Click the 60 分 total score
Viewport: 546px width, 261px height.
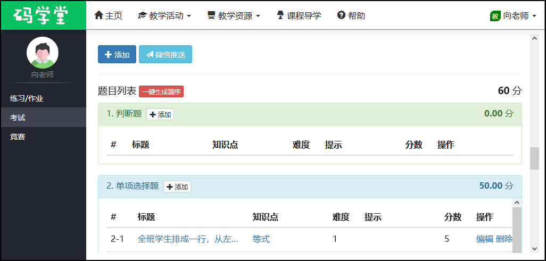[510, 91]
